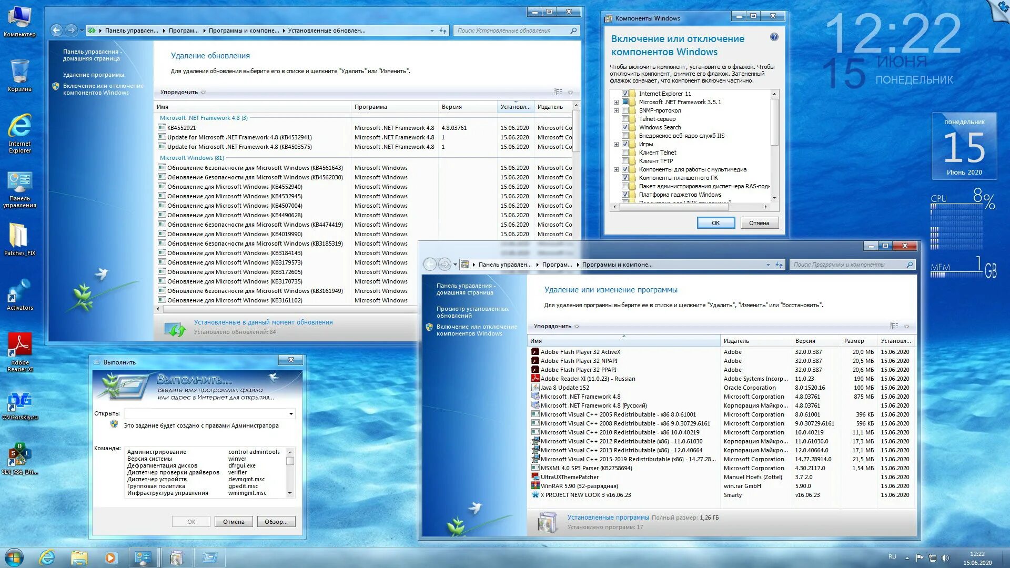The image size is (1010, 568).
Task: Click search magnifier in Программы и компоненты window
Action: 910,265
